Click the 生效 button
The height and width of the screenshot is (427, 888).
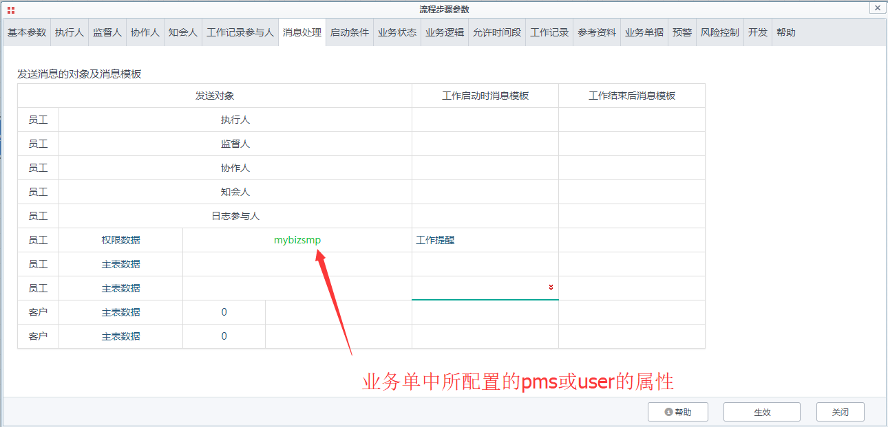click(761, 412)
